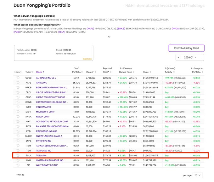
Task: Open history icon for SNOW row
Action: coord(18,136)
